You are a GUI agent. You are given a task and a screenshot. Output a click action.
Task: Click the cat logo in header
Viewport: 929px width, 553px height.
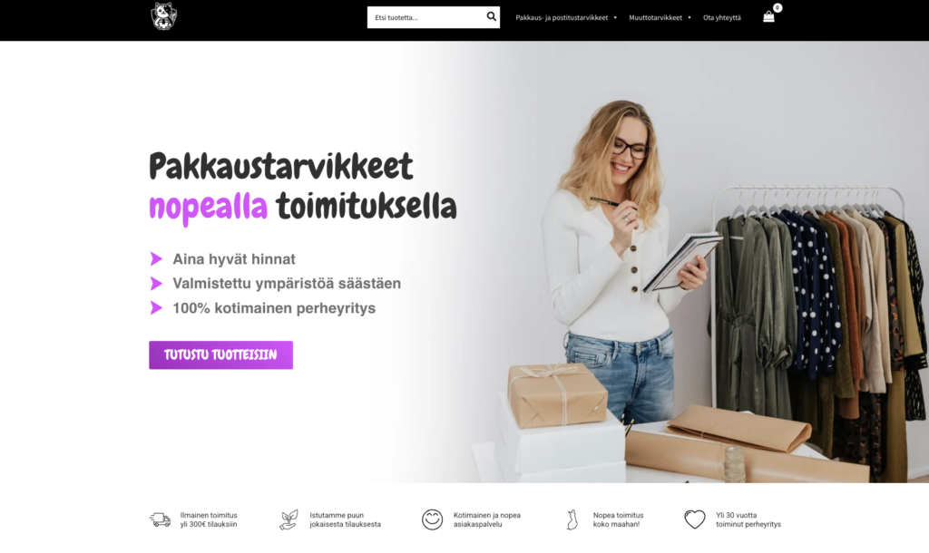(163, 16)
